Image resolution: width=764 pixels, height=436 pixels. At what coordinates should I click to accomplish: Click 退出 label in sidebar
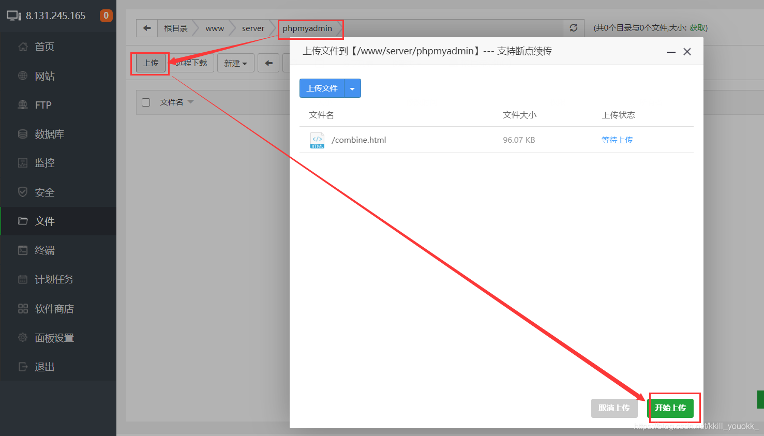coord(44,367)
